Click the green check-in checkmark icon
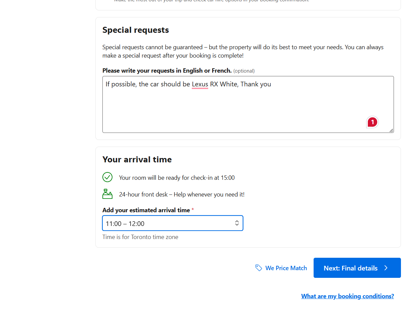 click(107, 177)
